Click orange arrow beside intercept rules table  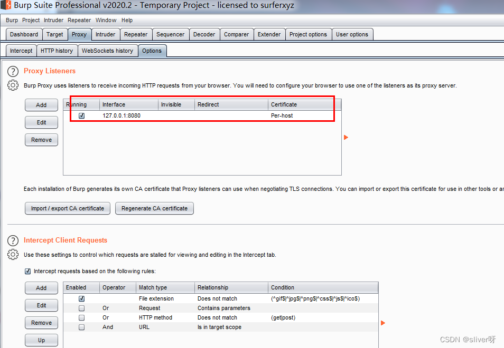click(x=383, y=323)
